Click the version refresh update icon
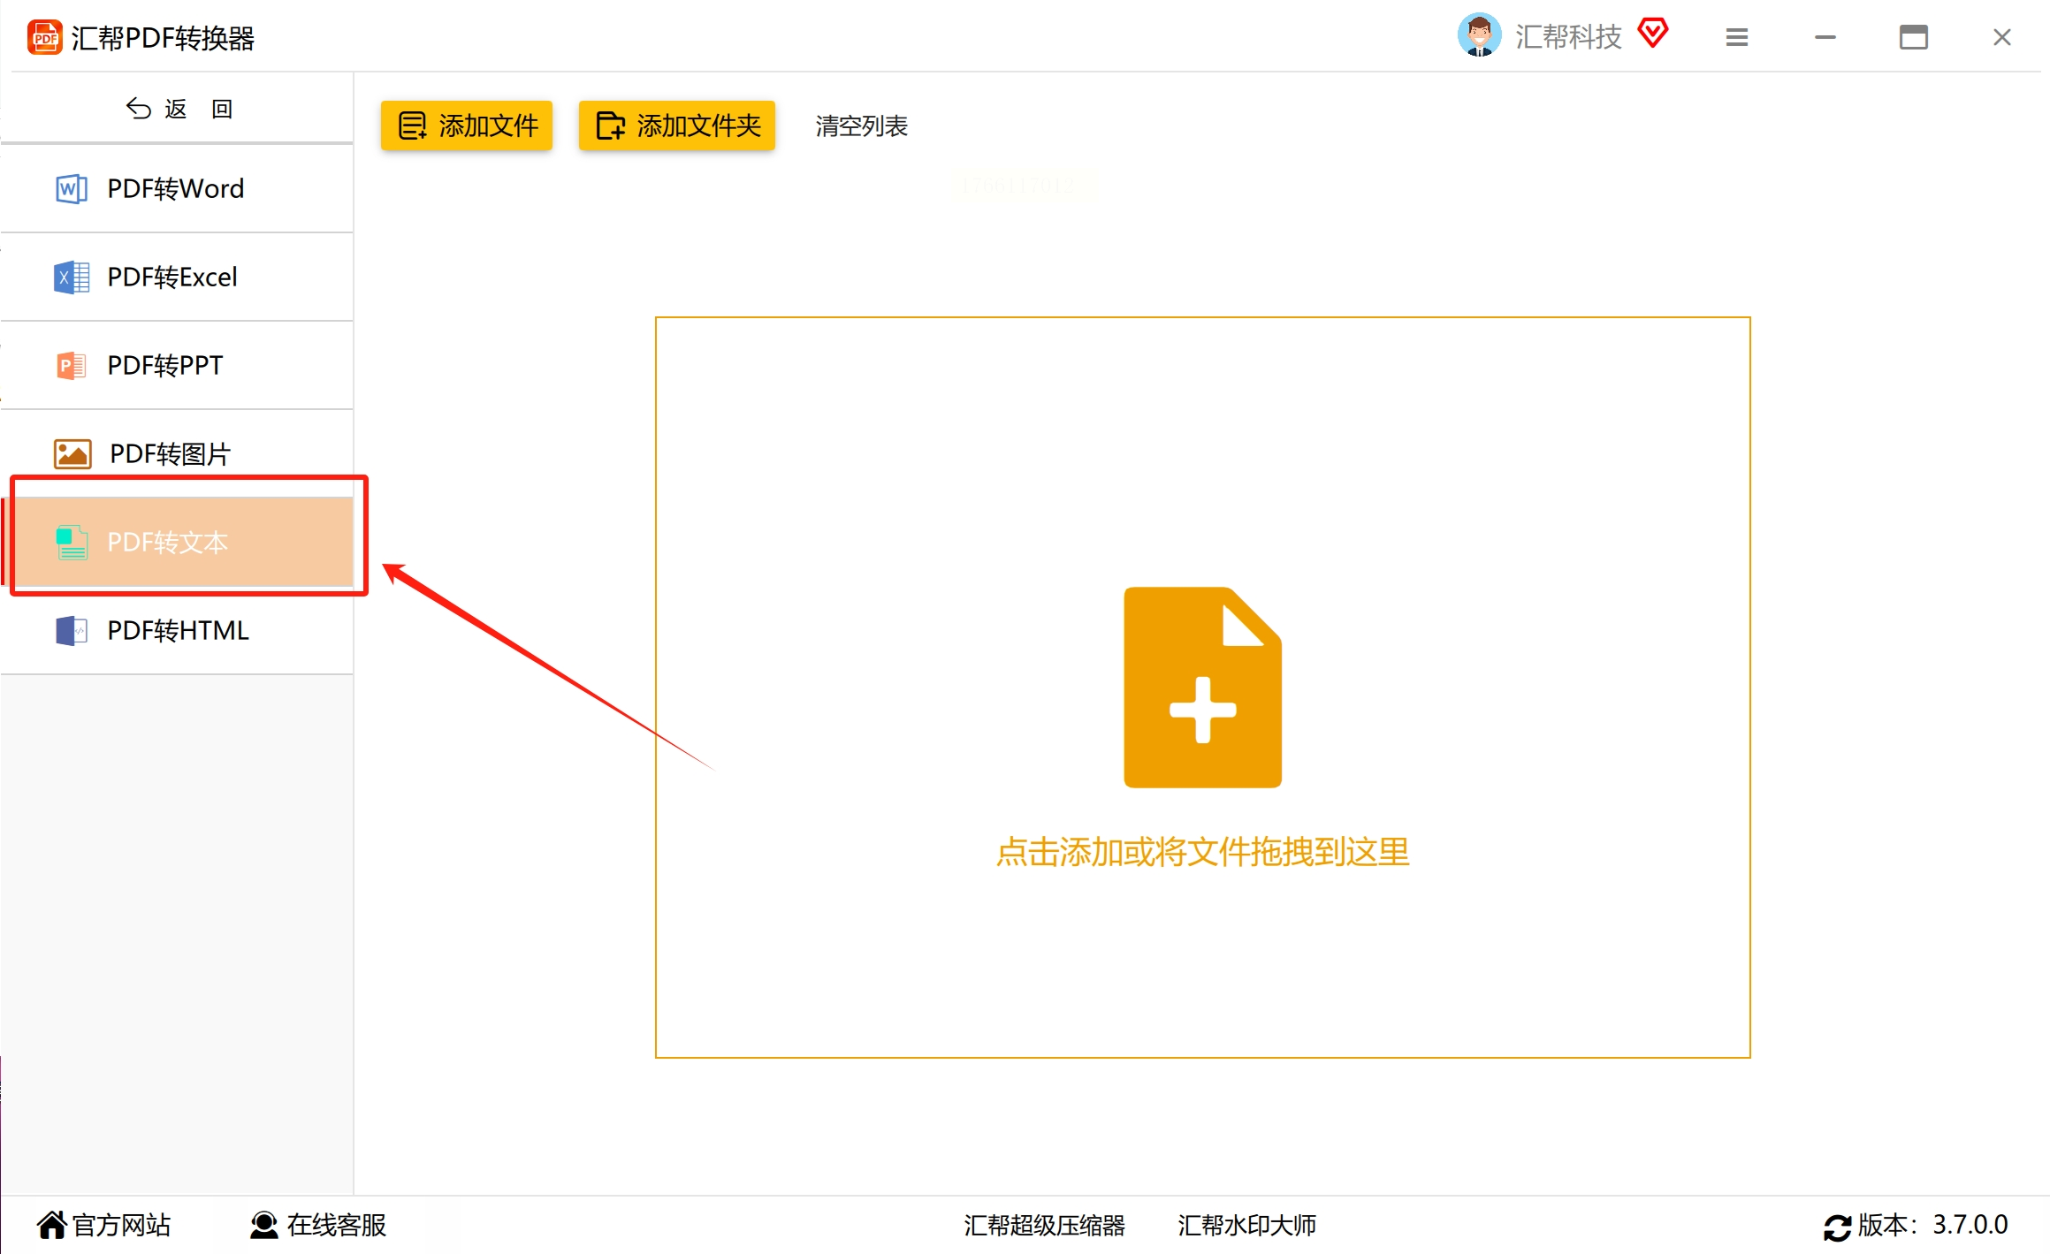 [1837, 1227]
